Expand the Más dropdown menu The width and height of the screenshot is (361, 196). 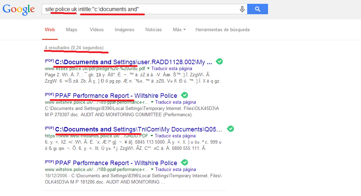pyautogui.click(x=179, y=29)
